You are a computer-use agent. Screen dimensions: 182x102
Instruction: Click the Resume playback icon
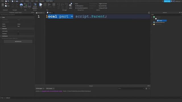[x=49, y=5]
